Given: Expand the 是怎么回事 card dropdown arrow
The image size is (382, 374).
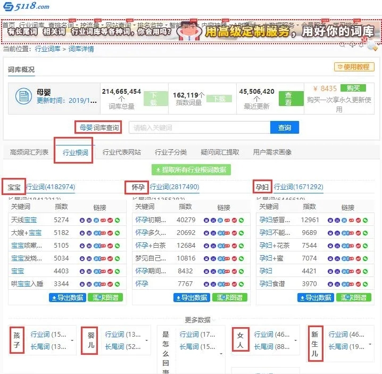Looking at the screenshot, I should coord(221,354).
